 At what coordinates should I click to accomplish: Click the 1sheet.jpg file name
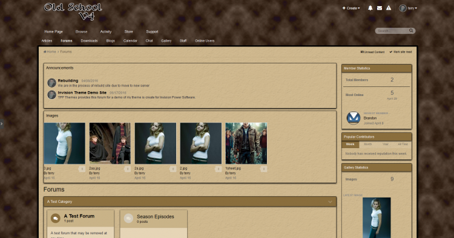tap(233, 168)
